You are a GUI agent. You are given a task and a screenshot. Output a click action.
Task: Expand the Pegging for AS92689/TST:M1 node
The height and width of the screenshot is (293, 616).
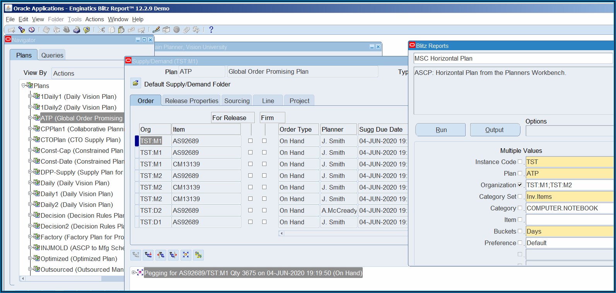134,273
